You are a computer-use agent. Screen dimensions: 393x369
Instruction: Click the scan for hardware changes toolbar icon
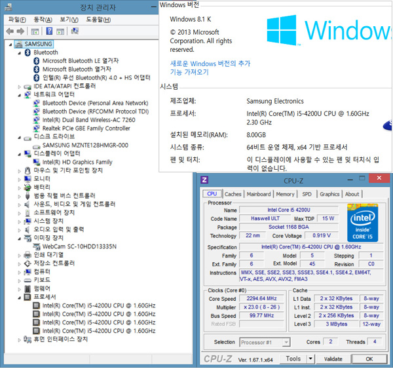75,31
